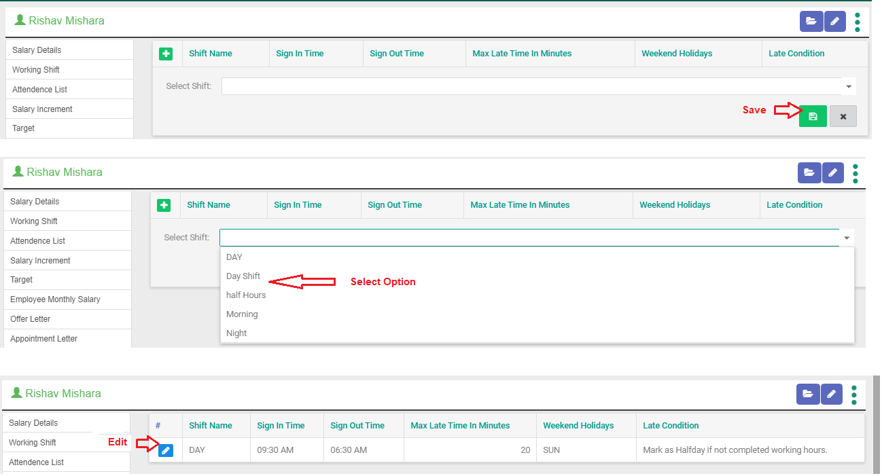Choose the uppercase "DAY" option in the open shift list
The width and height of the screenshot is (882, 476).
(234, 257)
